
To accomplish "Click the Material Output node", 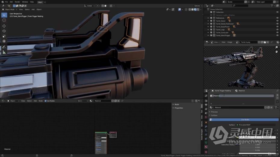I will (113, 135).
